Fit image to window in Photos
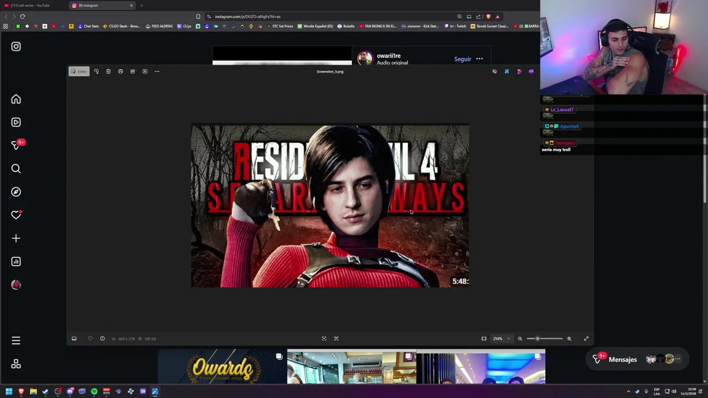The image size is (708, 398). pyautogui.click(x=484, y=338)
